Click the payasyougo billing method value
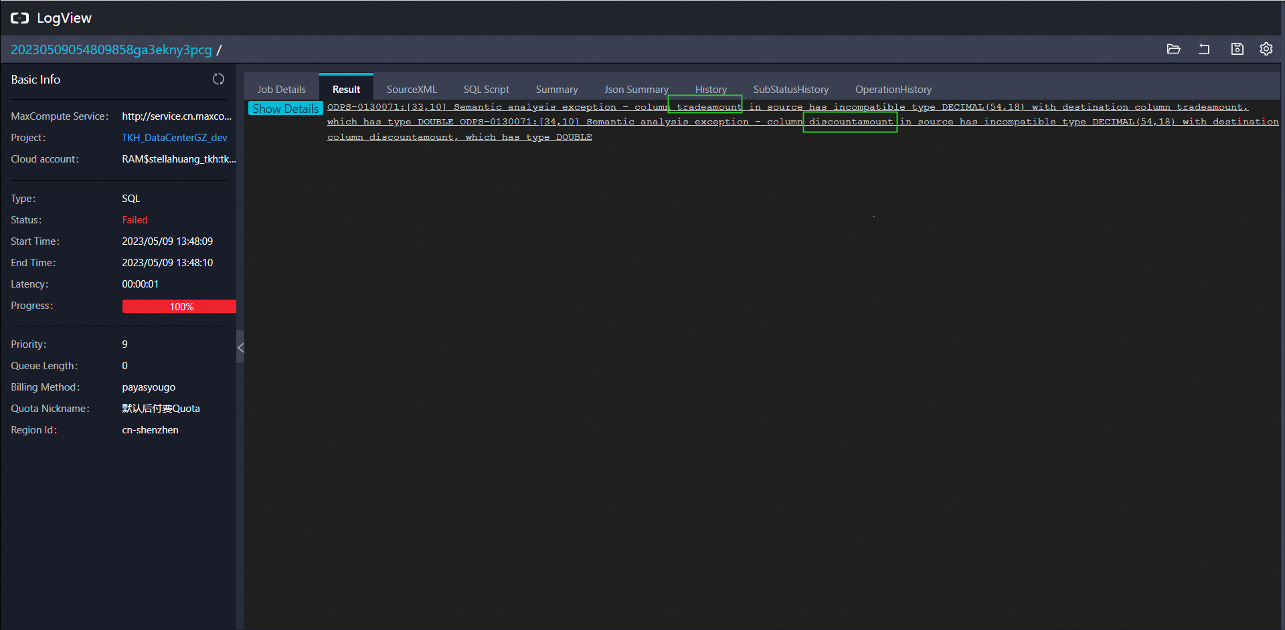 coord(149,387)
